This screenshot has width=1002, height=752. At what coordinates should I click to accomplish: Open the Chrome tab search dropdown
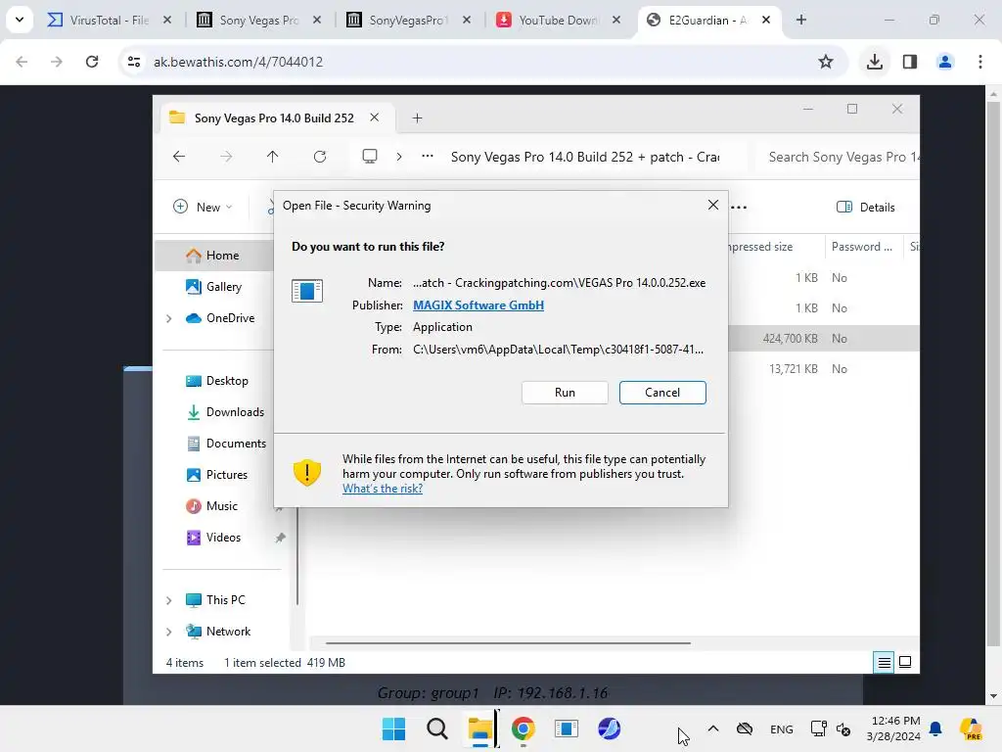(x=20, y=20)
